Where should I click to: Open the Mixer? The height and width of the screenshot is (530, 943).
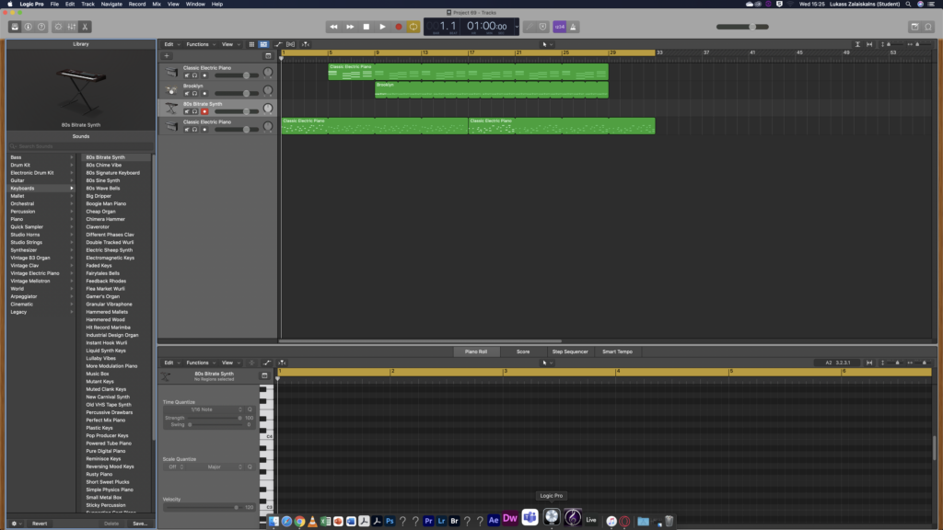(x=72, y=27)
